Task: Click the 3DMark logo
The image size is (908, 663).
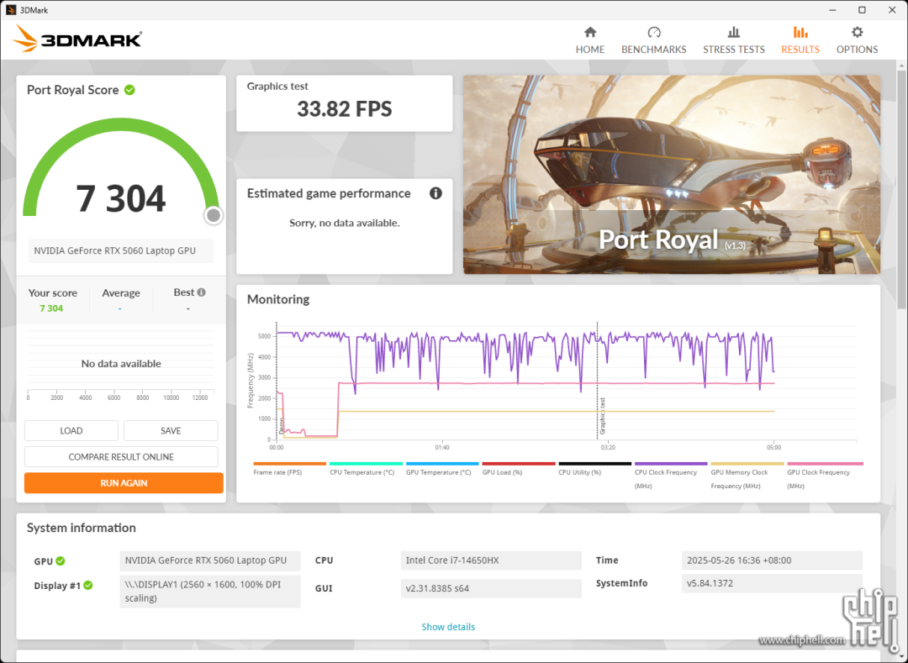Action: [77, 39]
